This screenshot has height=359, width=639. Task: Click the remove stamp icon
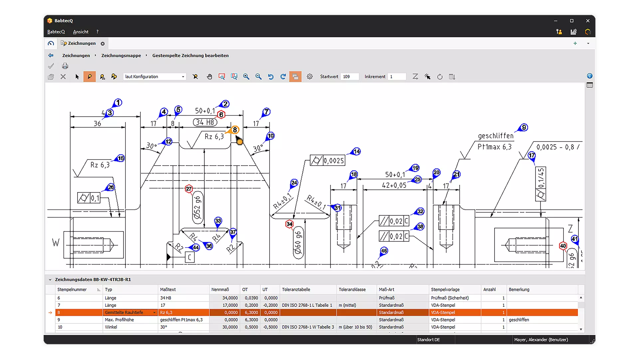pos(195,77)
